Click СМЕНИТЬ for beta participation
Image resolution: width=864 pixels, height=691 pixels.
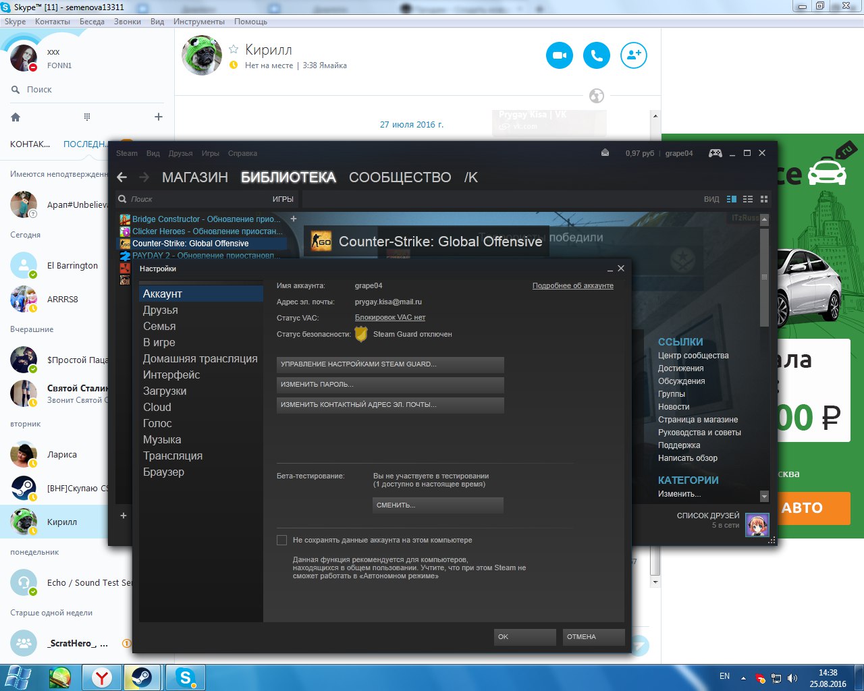(438, 505)
